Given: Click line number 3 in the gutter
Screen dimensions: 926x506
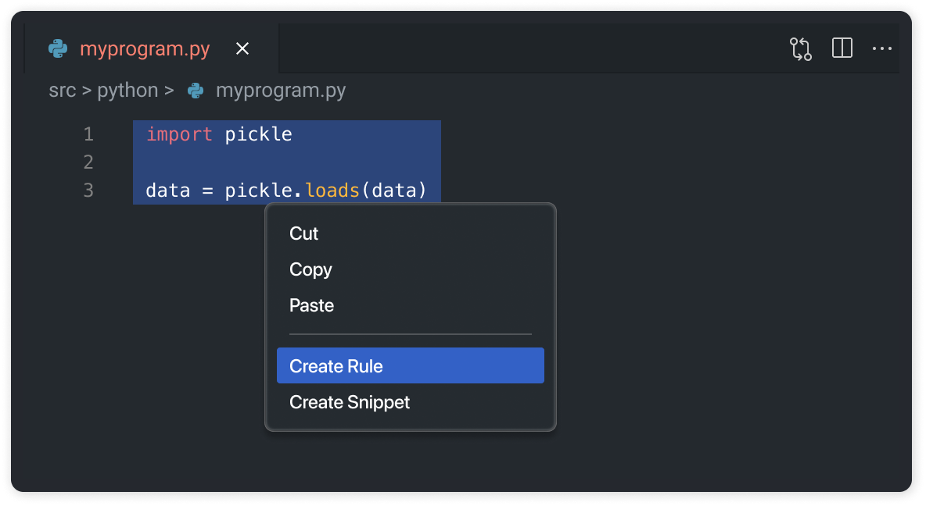Looking at the screenshot, I should click(88, 190).
